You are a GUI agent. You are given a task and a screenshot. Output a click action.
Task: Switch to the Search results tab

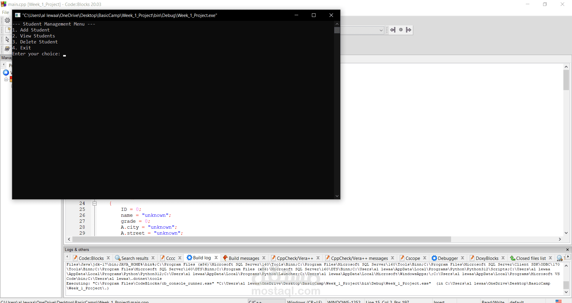point(132,258)
